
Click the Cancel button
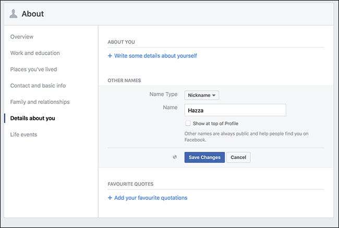pyautogui.click(x=238, y=157)
